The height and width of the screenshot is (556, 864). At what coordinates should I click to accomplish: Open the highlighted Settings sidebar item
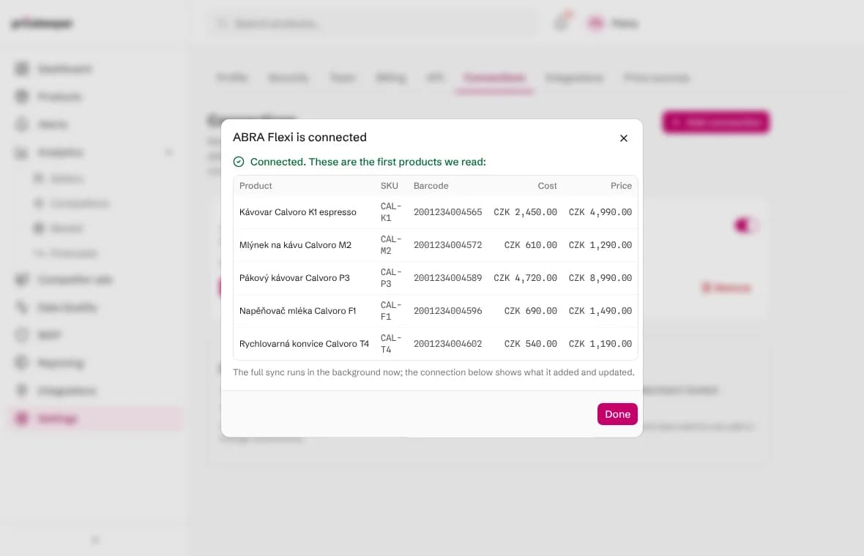95,418
